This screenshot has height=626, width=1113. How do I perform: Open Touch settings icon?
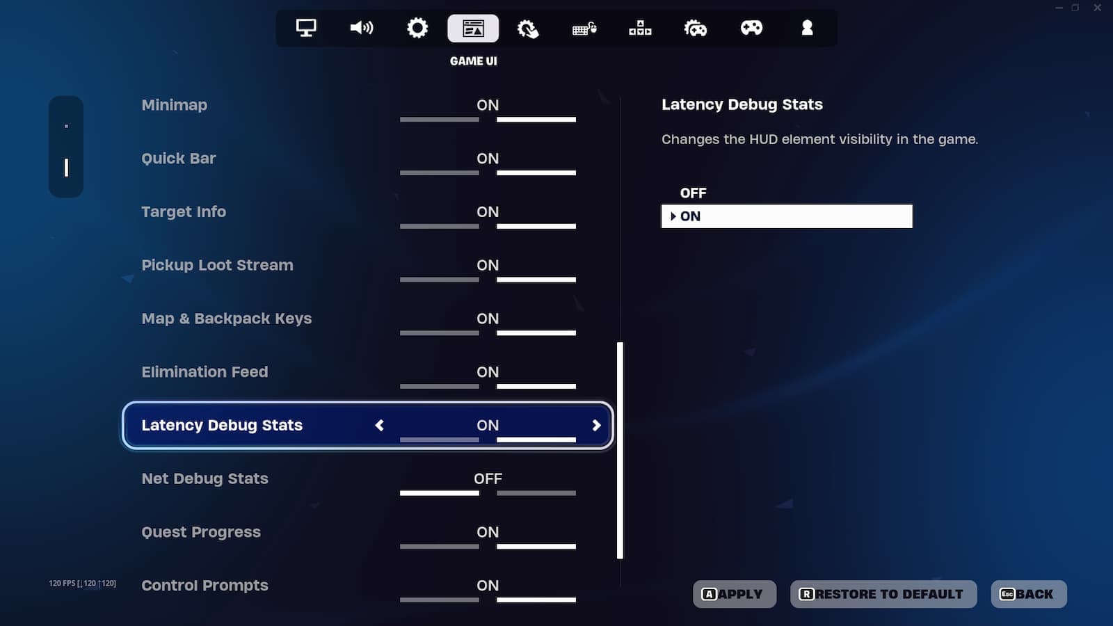pyautogui.click(x=529, y=28)
